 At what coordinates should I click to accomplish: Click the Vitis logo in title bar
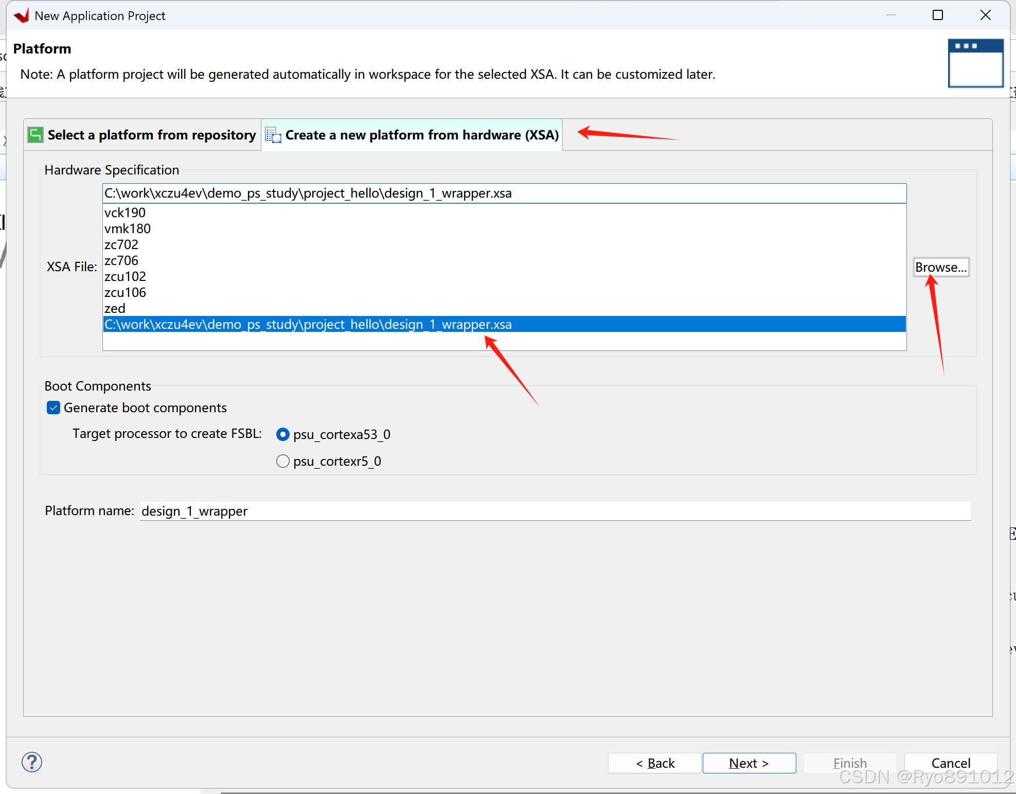pos(22,16)
